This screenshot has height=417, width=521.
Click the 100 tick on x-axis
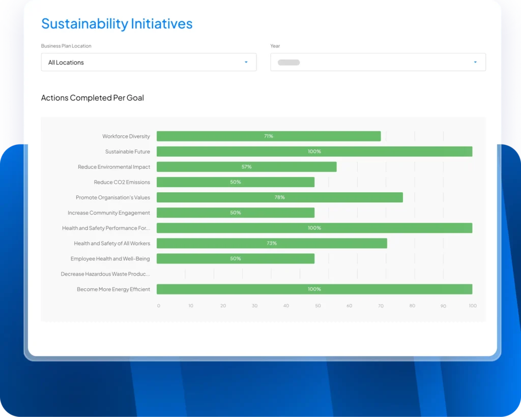(473, 306)
